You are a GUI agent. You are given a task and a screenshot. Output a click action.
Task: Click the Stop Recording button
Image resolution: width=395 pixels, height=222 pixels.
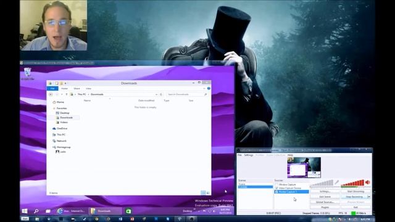click(x=354, y=197)
